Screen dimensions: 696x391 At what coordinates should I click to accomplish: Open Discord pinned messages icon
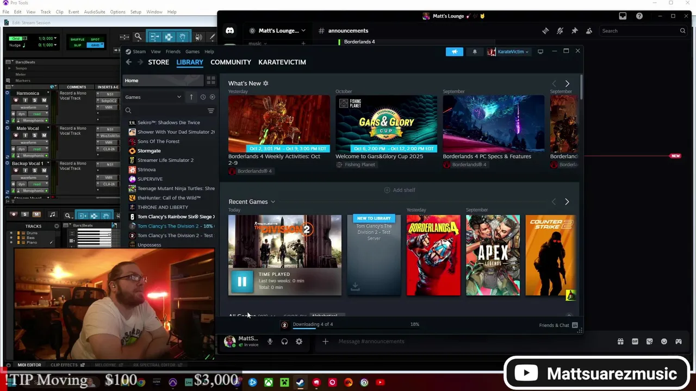575,31
